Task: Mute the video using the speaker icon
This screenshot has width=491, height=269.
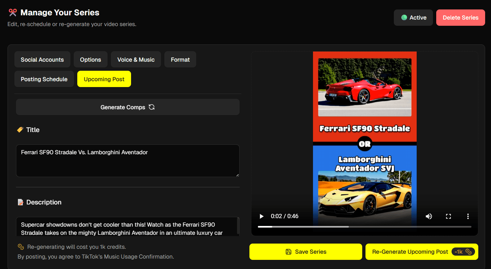Action: coord(429,216)
